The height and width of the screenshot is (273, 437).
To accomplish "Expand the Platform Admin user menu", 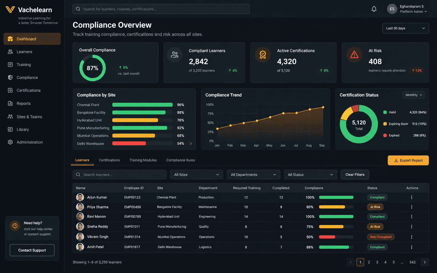I will coord(413,12).
